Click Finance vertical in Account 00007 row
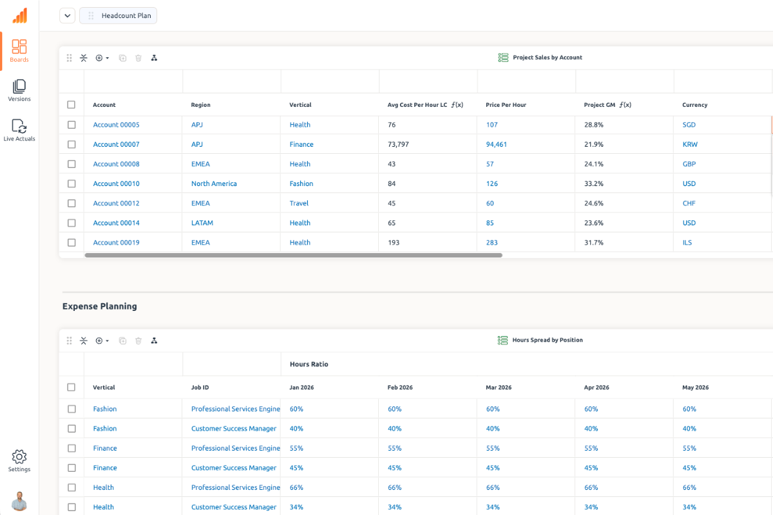 pos(301,144)
